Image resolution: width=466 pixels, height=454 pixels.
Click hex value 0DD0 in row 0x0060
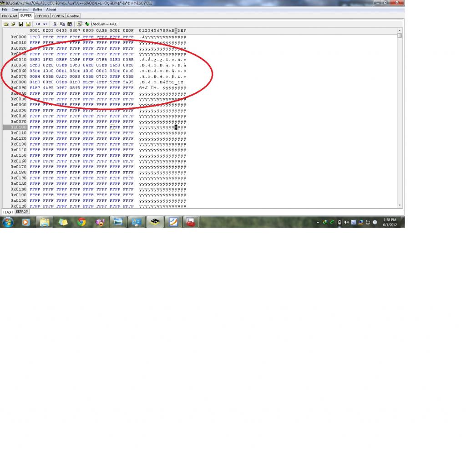128,71
